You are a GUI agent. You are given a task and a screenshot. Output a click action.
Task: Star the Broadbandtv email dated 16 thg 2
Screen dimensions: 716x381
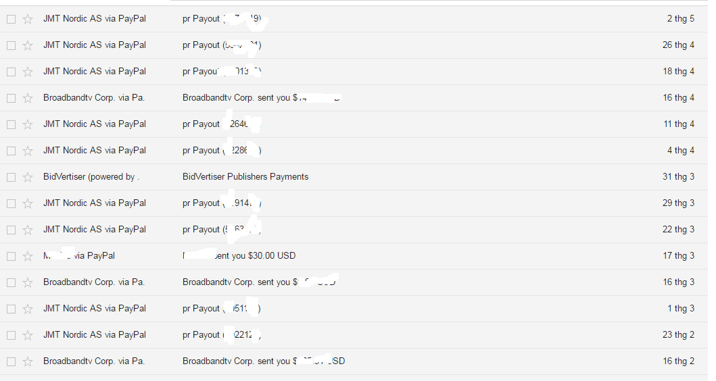tap(28, 361)
